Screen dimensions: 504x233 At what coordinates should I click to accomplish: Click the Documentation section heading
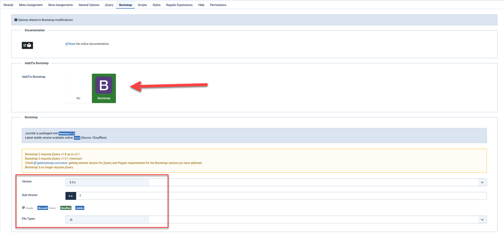pyautogui.click(x=35, y=30)
